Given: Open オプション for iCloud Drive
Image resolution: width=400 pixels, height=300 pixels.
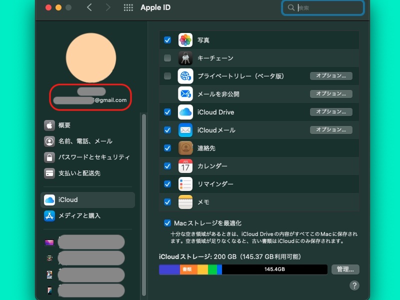Looking at the screenshot, I should pos(331,112).
